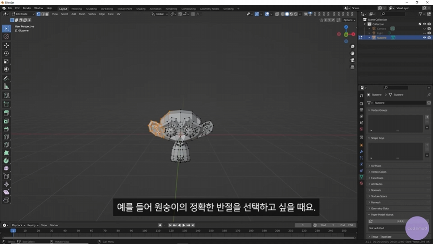Activate the Transform tool

point(6,69)
